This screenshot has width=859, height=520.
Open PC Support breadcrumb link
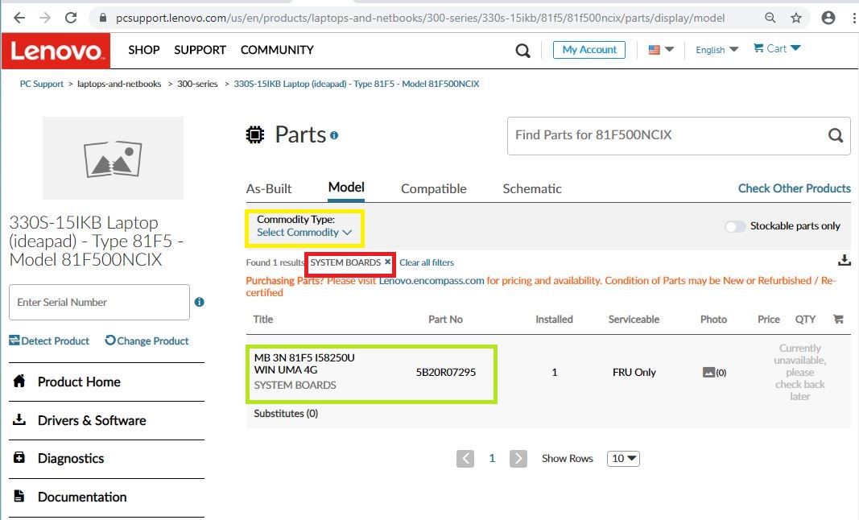tap(42, 84)
